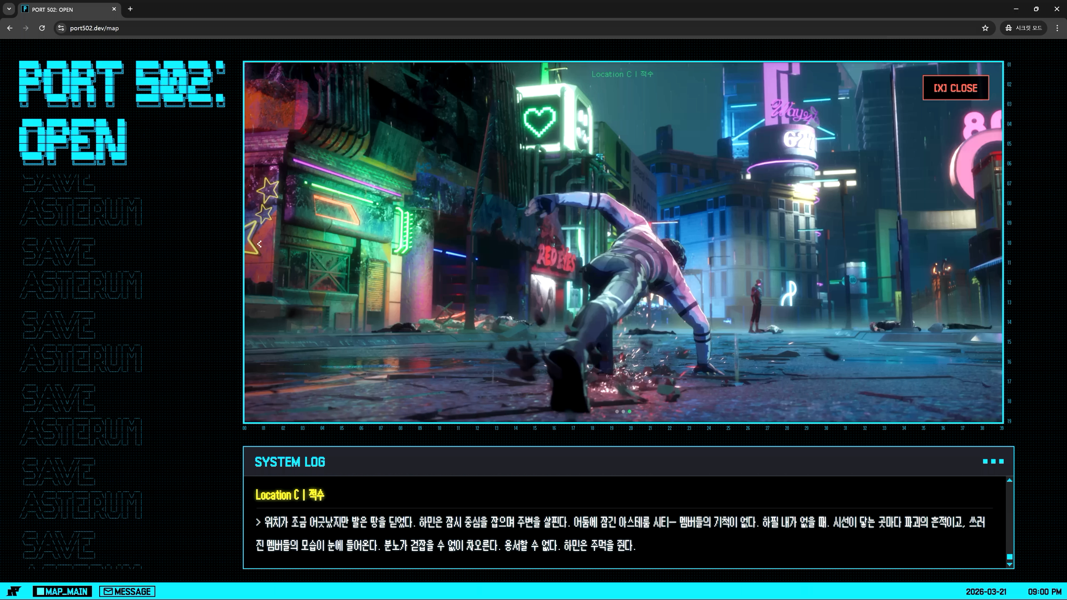Restore down the browser window
1067x600 pixels.
(x=1036, y=9)
